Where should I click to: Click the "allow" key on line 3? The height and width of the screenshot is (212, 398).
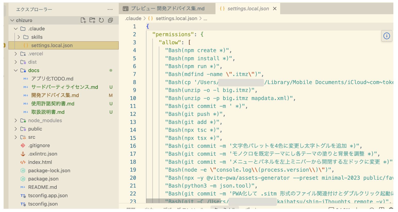pyautogui.click(x=170, y=42)
